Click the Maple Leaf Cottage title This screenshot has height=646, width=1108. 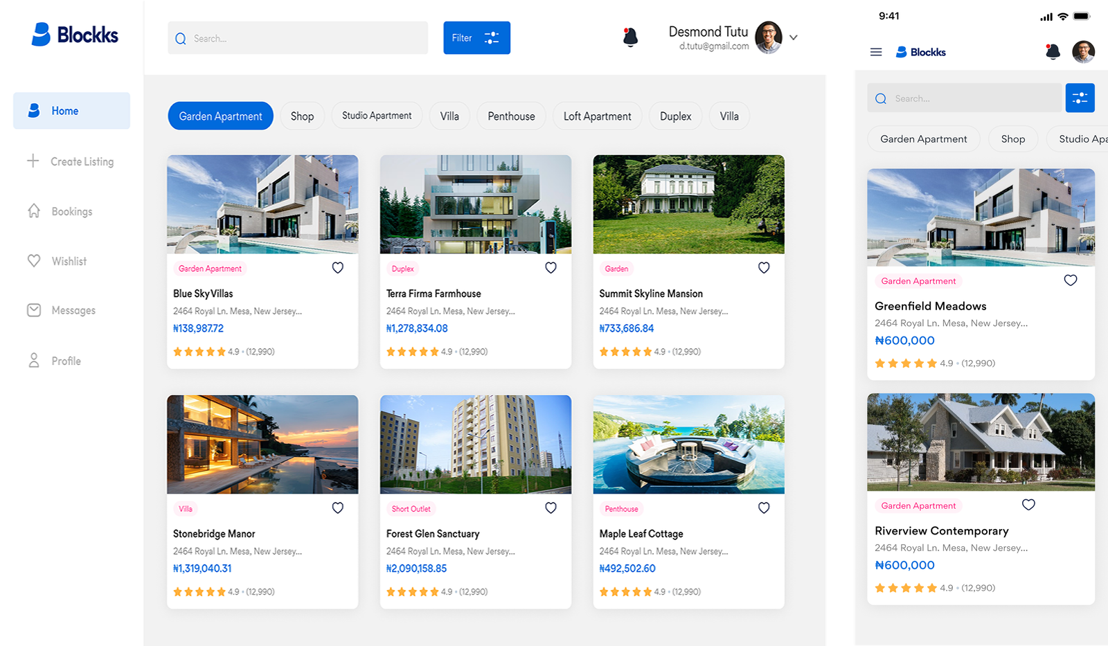(x=641, y=534)
